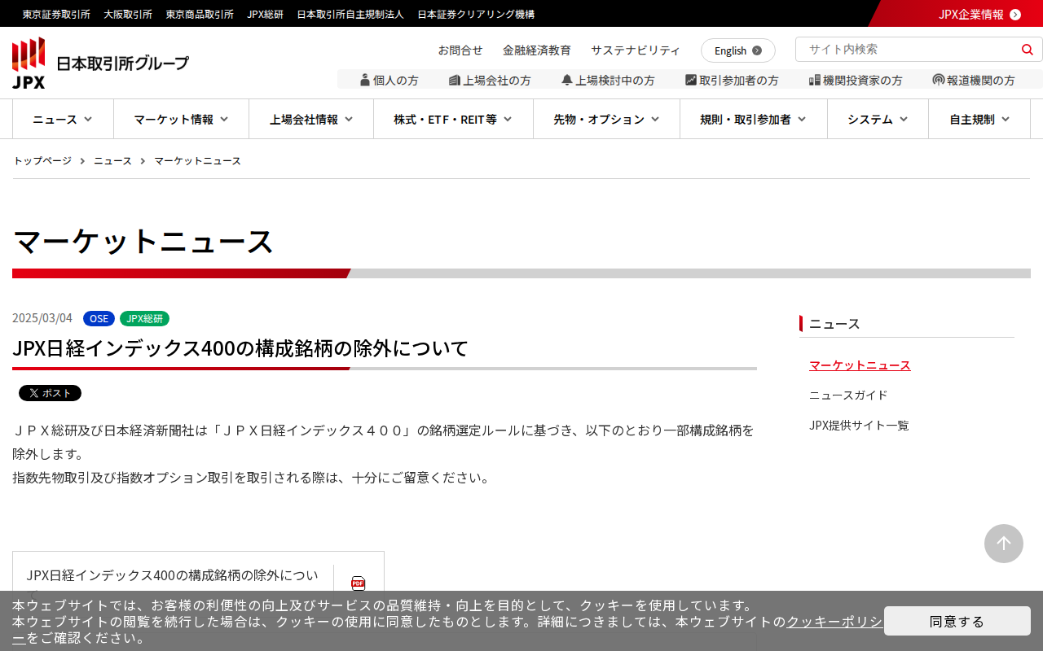
Task: Open the システム menu
Action: coord(878,119)
